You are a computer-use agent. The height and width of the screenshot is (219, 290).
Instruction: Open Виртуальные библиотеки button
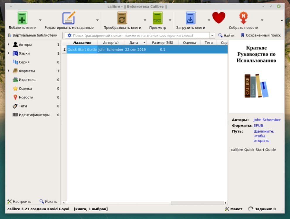pyautogui.click(x=32, y=35)
